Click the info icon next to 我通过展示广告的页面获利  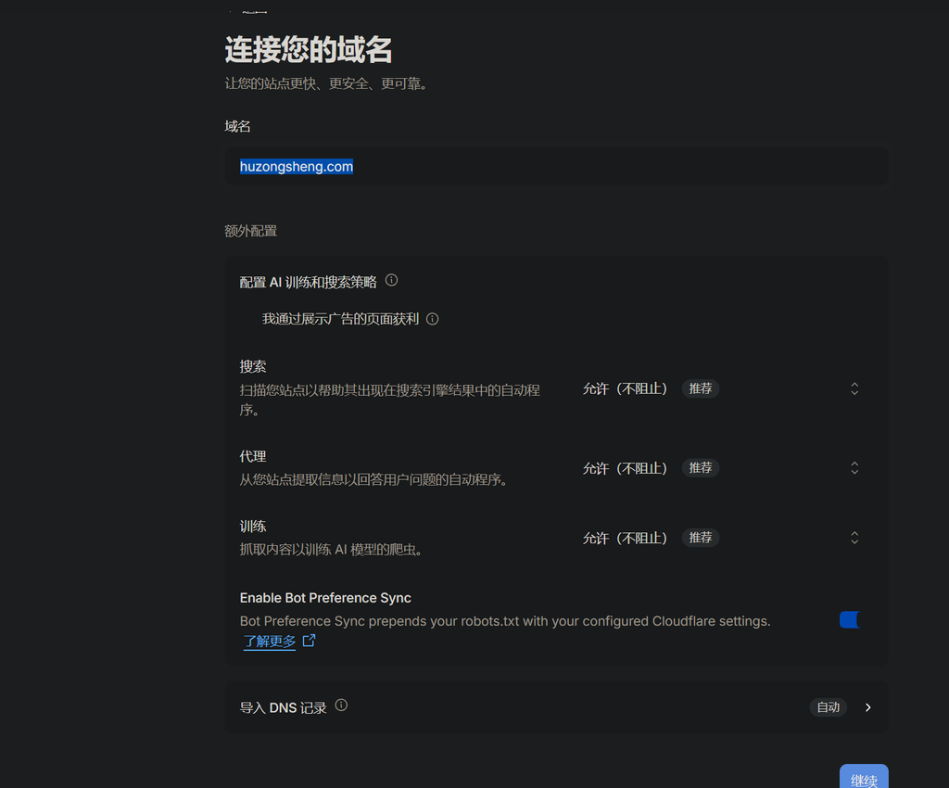432,319
